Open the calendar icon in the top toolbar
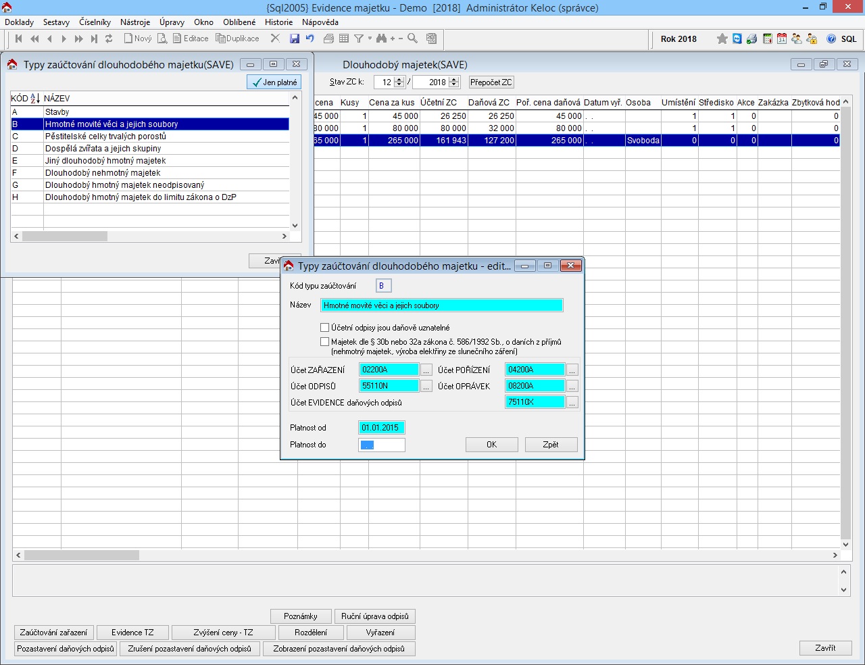Image resolution: width=865 pixels, height=665 pixels. (782, 39)
